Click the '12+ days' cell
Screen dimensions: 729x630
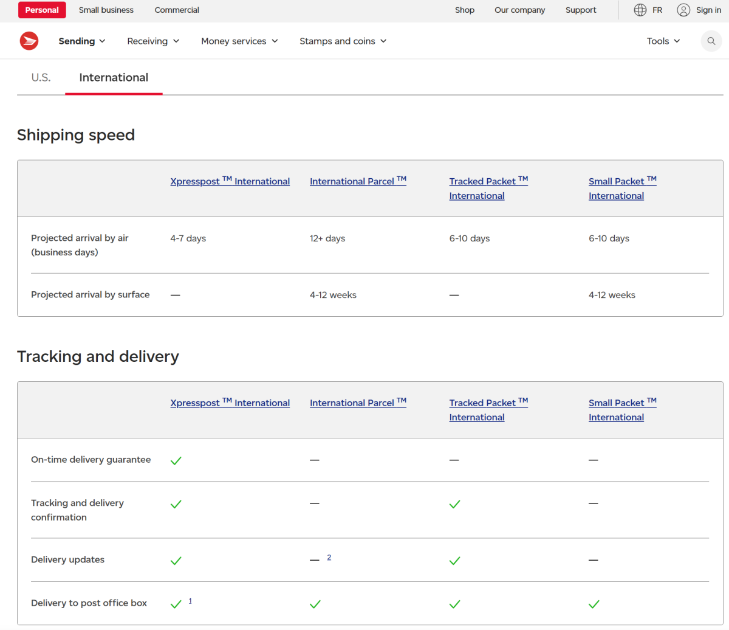pos(327,238)
